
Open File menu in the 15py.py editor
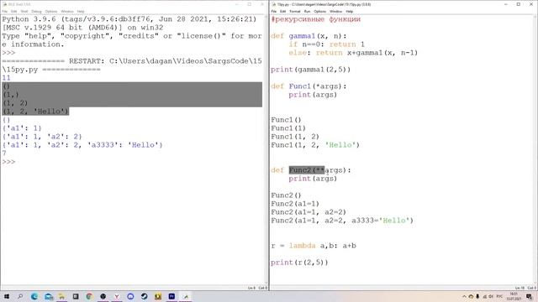274,11
